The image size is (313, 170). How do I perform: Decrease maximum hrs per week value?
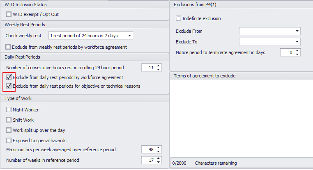tap(159, 152)
